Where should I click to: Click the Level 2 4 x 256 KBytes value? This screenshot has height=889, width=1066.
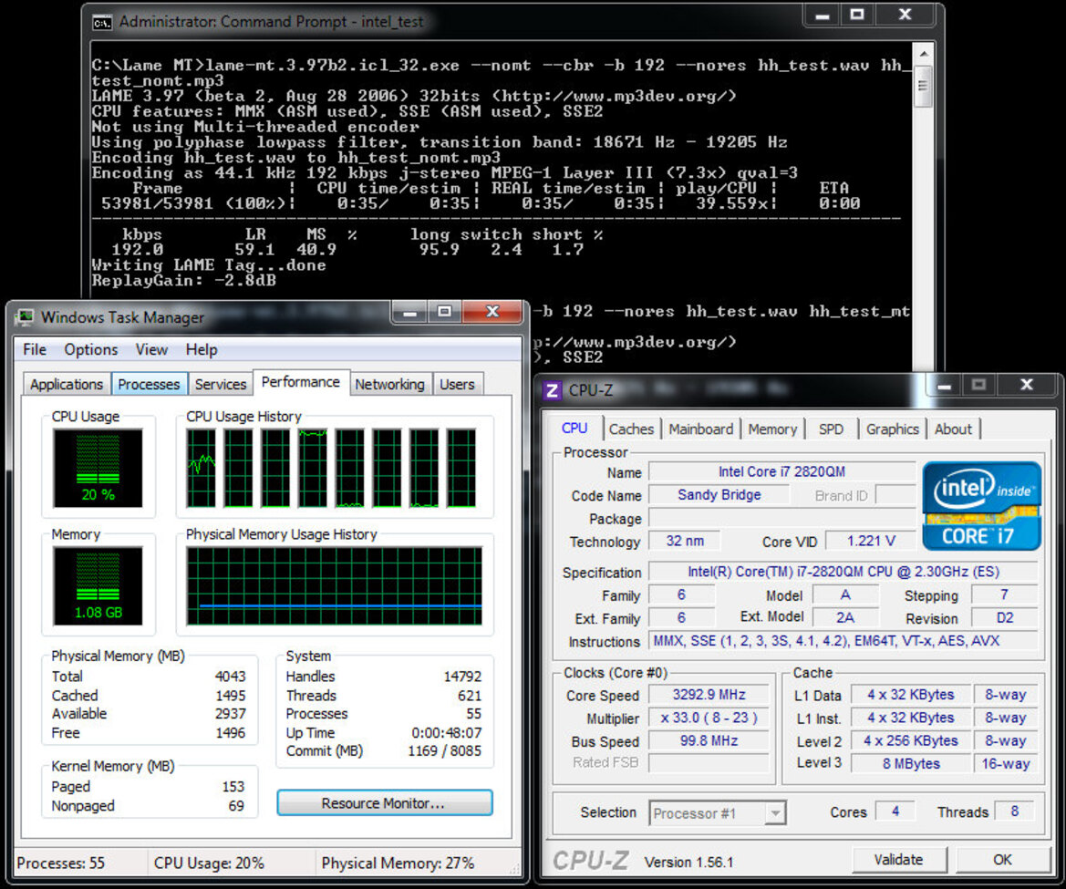point(911,740)
